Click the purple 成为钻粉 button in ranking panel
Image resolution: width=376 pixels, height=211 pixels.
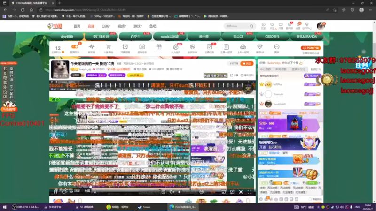[x=313, y=76]
